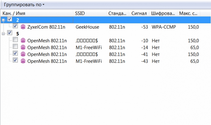211x125 pixels.
Task: Click access point icon in -43 signal row
Action: [x=23, y=61]
